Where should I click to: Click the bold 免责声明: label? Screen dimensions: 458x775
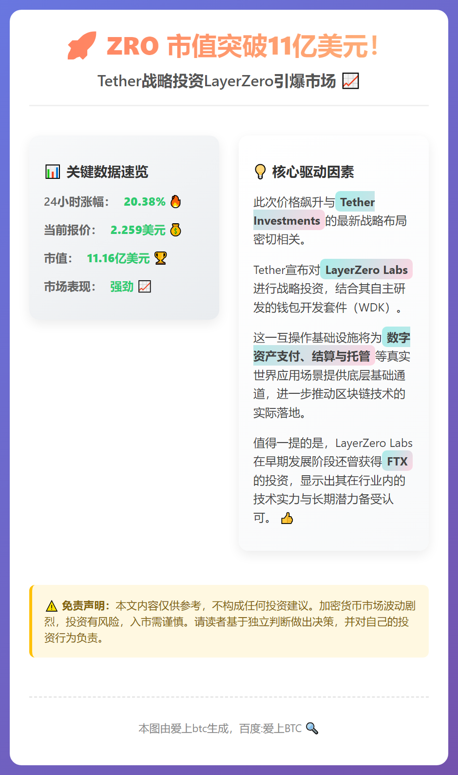point(86,606)
